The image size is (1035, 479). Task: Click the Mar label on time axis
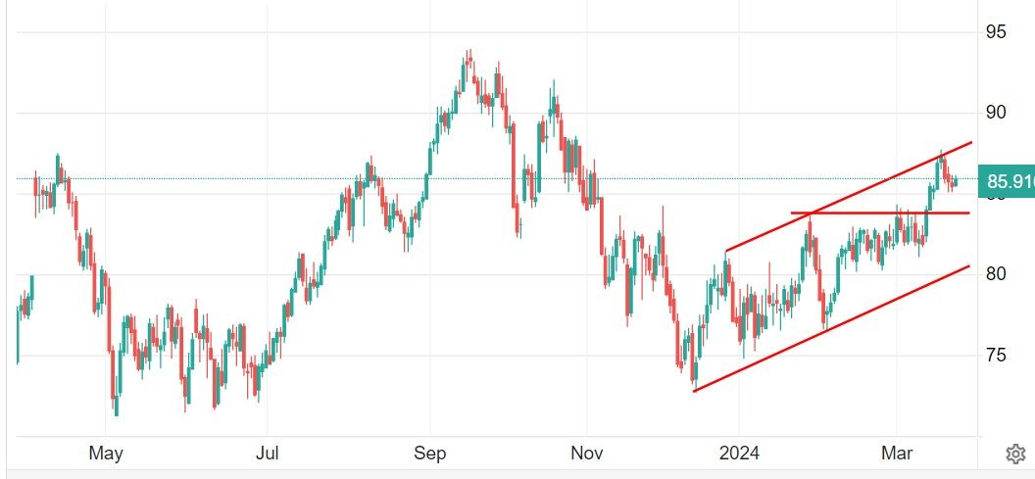(x=897, y=454)
